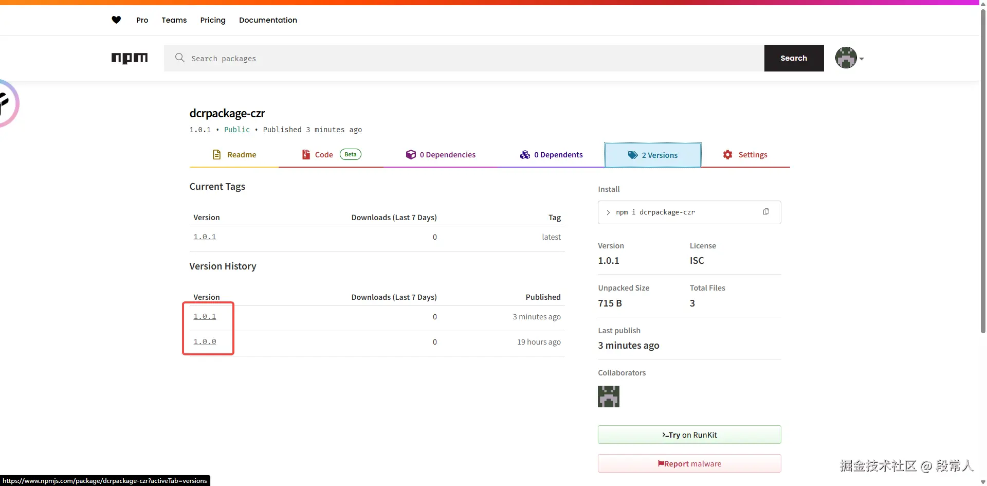Image resolution: width=987 pixels, height=486 pixels.
Task: Switch to the 0 Dependents tab
Action: click(x=551, y=155)
